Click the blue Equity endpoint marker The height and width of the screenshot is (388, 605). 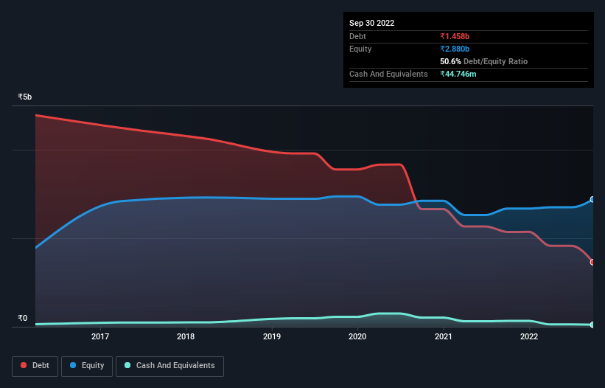point(592,200)
